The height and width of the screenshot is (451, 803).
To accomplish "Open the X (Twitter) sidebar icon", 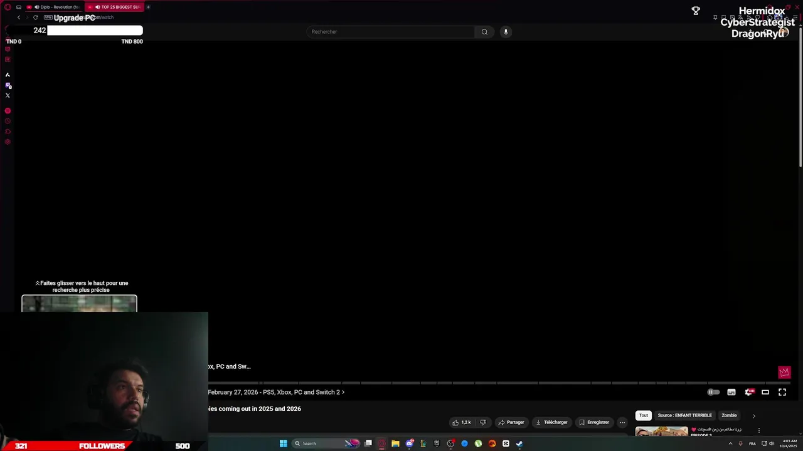I will pos(8,95).
